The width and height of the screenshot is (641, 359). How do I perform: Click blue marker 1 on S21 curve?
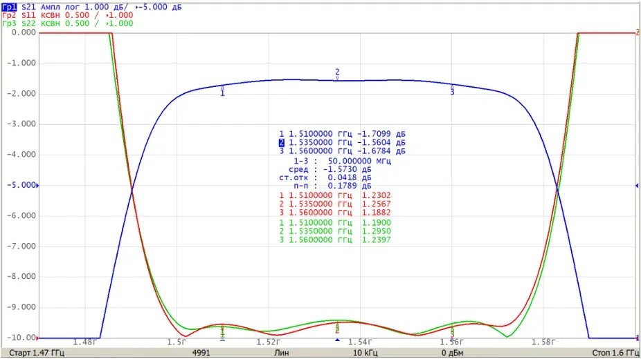point(222,91)
